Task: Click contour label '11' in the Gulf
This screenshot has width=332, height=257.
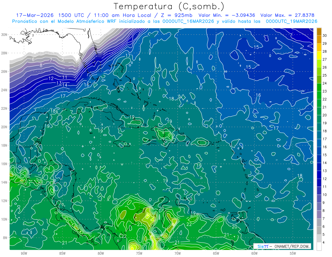Action: click(x=65, y=77)
